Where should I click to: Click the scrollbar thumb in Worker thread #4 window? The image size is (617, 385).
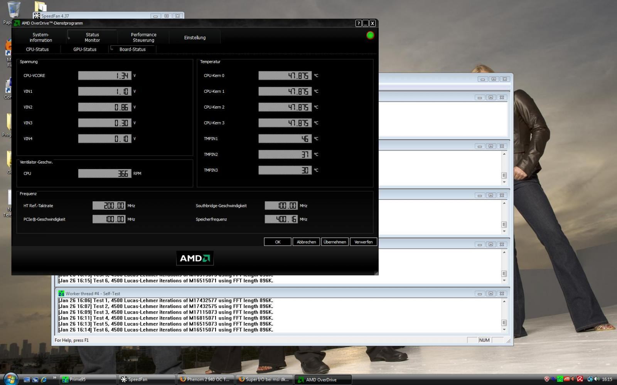pos(504,323)
